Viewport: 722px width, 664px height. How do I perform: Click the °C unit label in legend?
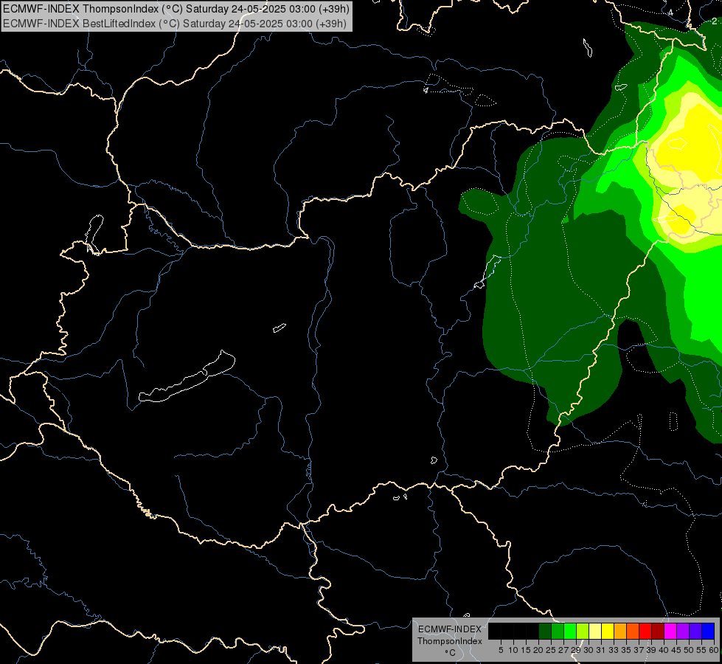[450, 652]
